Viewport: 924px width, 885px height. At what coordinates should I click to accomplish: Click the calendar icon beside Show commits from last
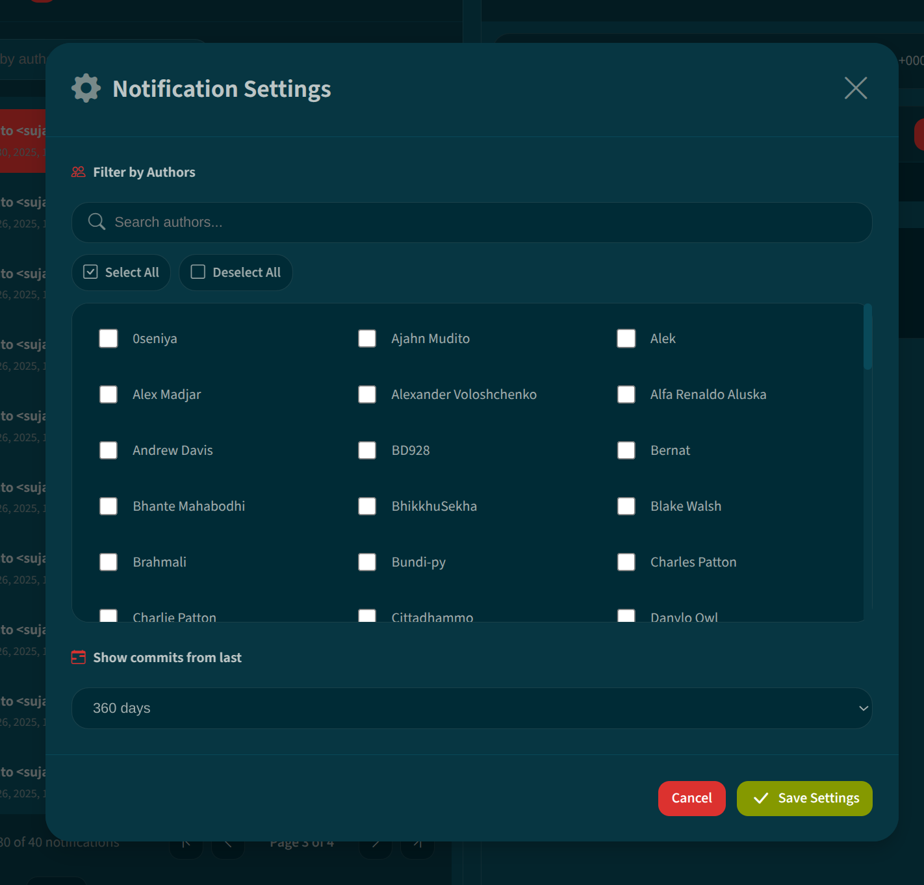point(79,658)
